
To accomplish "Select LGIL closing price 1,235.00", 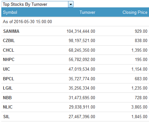I will click(139, 88).
